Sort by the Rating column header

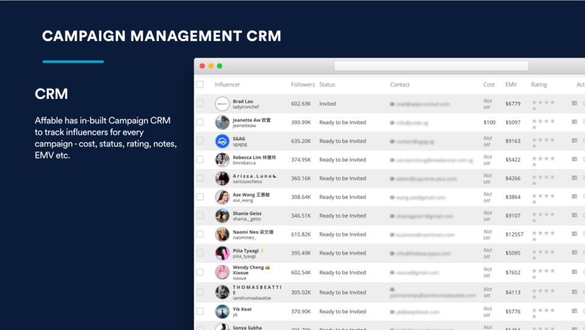(x=539, y=84)
